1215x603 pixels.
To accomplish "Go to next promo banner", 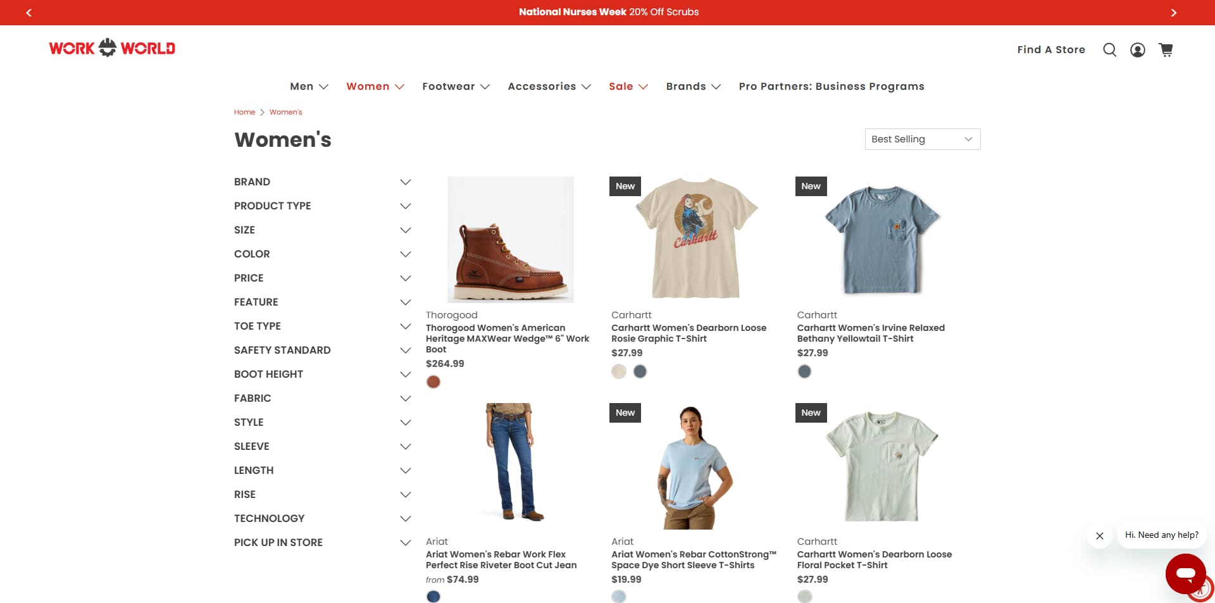I will (1174, 13).
